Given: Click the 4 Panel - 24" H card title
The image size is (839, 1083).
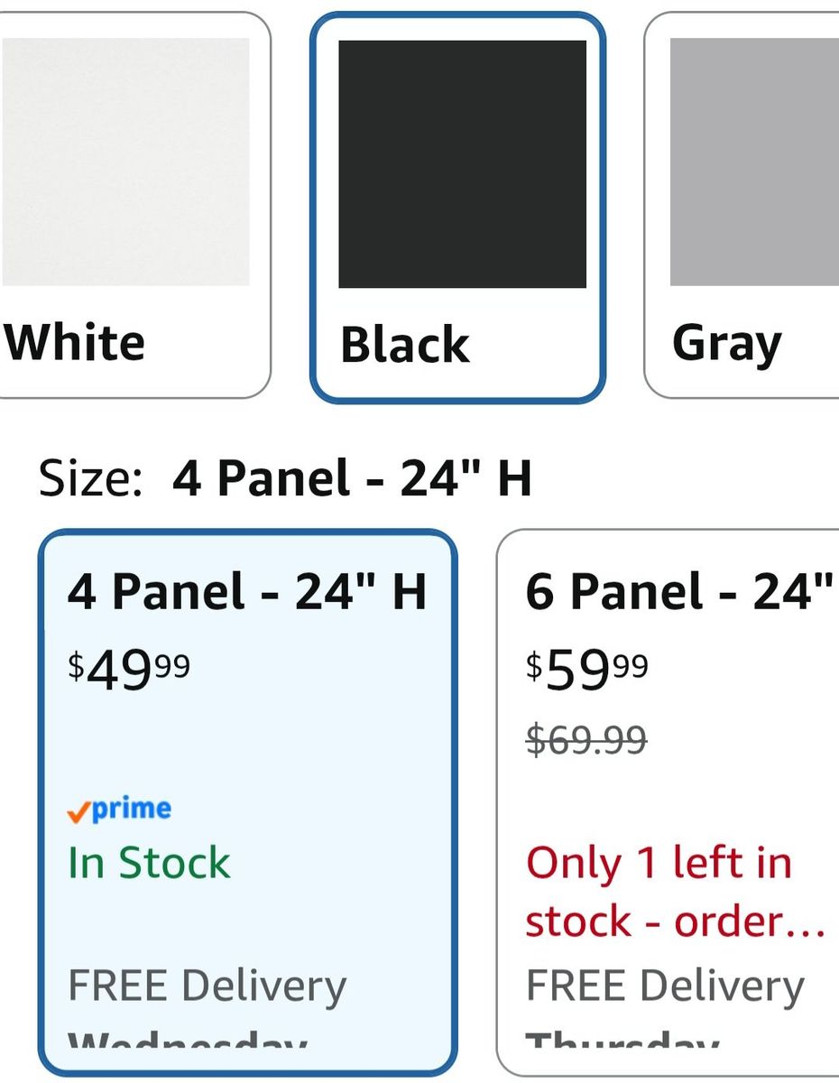Looking at the screenshot, I should pos(247,593).
